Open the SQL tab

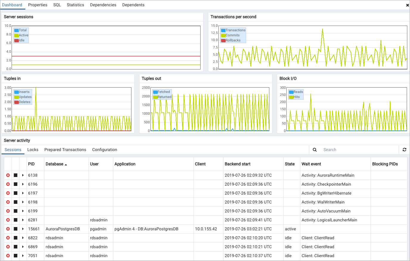pos(57,5)
